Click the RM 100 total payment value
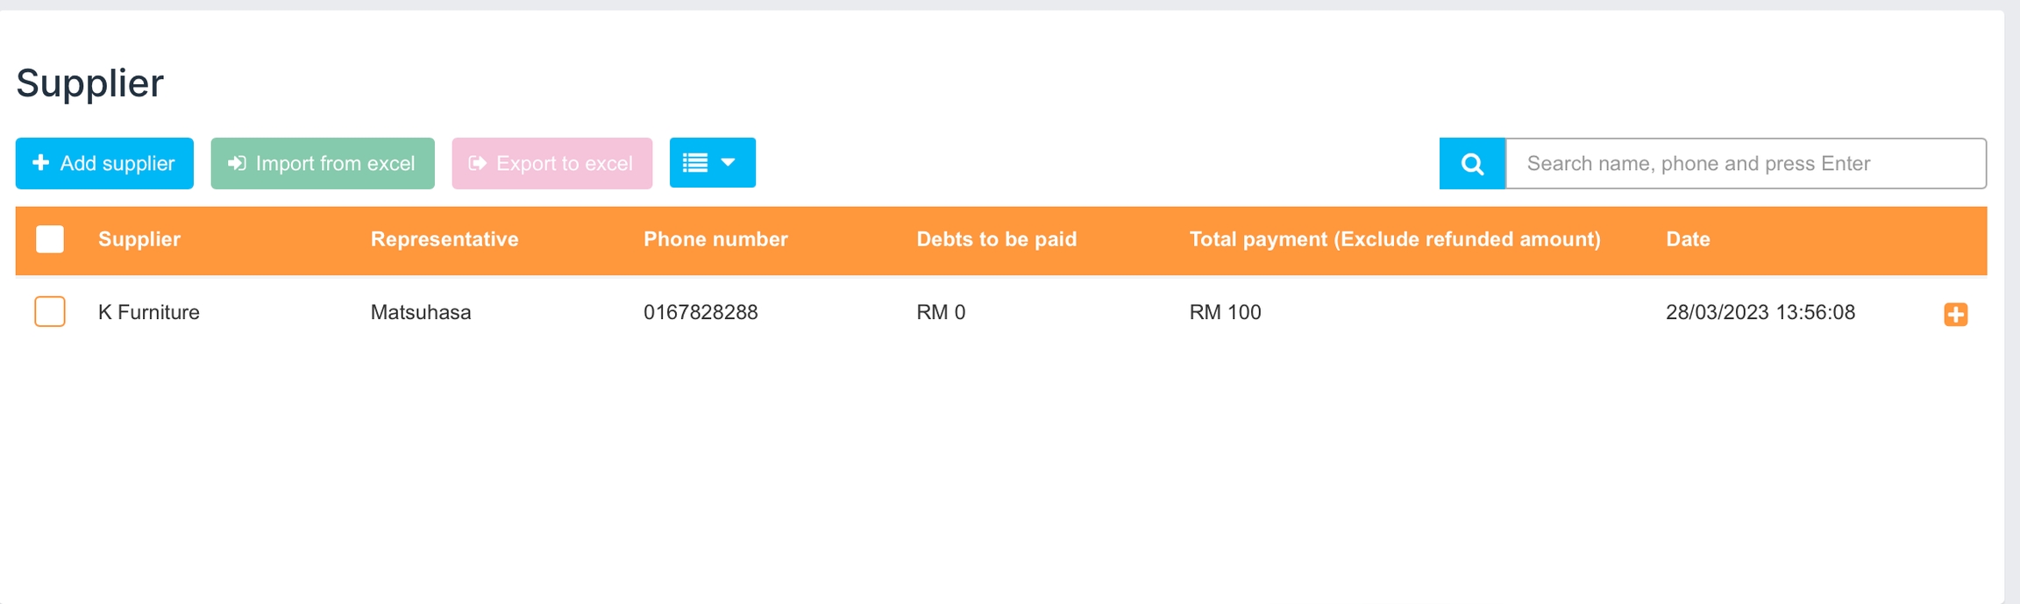This screenshot has width=2020, height=604. click(1225, 312)
